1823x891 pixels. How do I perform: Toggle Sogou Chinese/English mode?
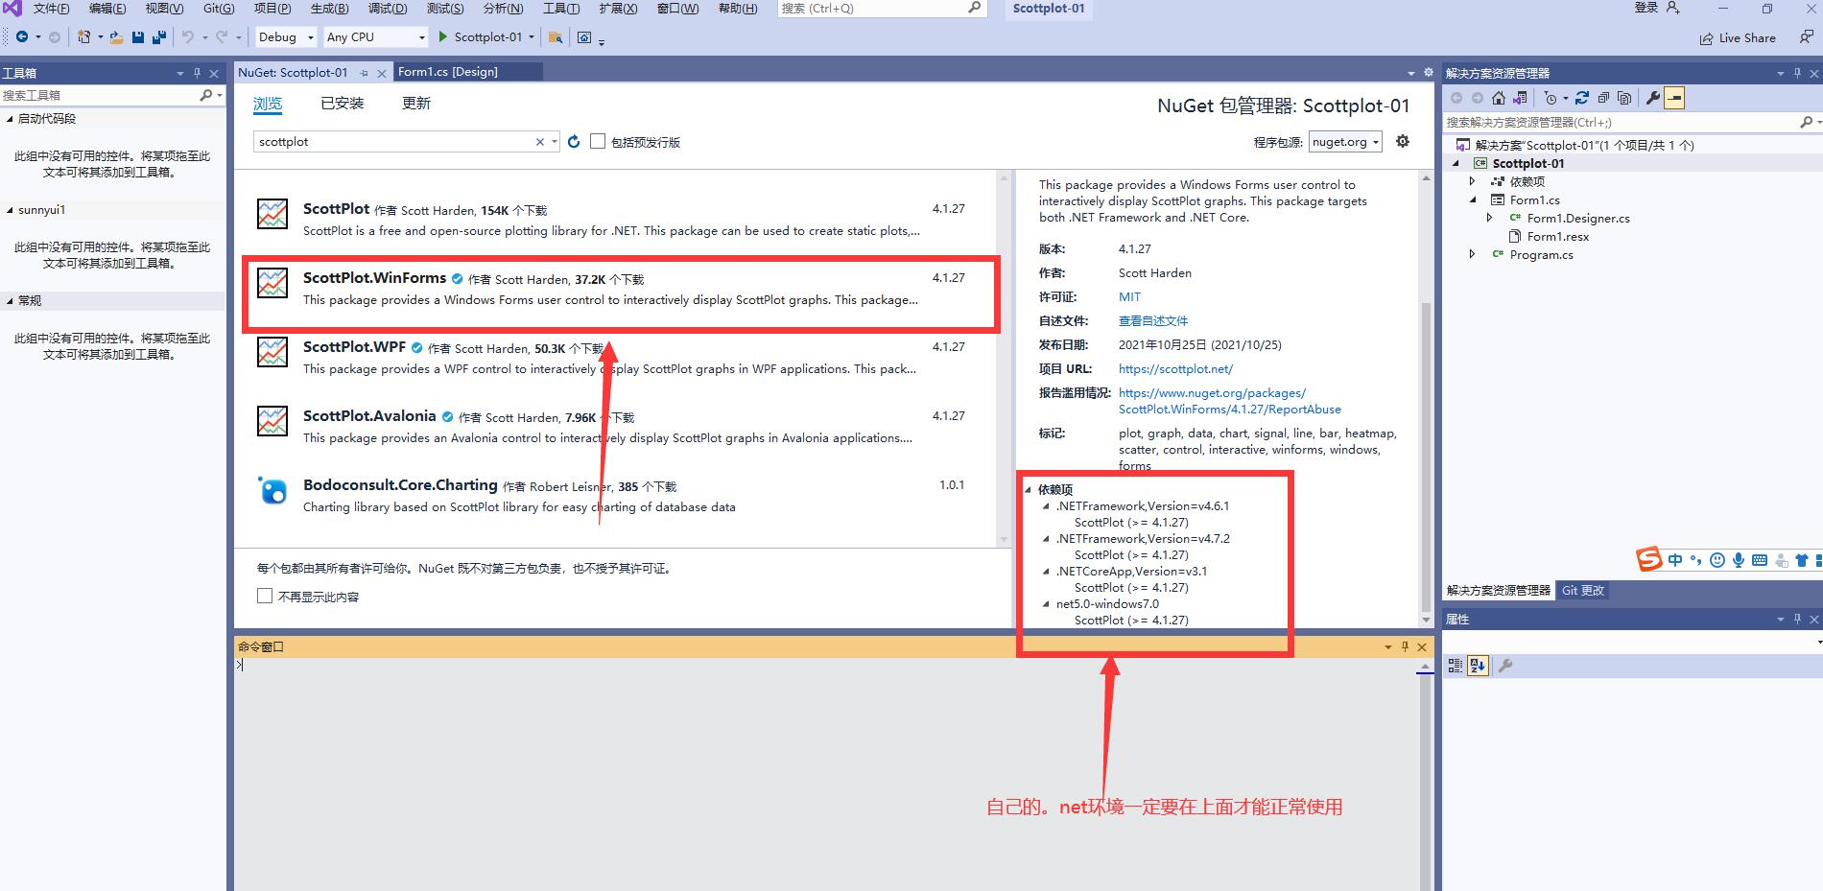point(1675,560)
